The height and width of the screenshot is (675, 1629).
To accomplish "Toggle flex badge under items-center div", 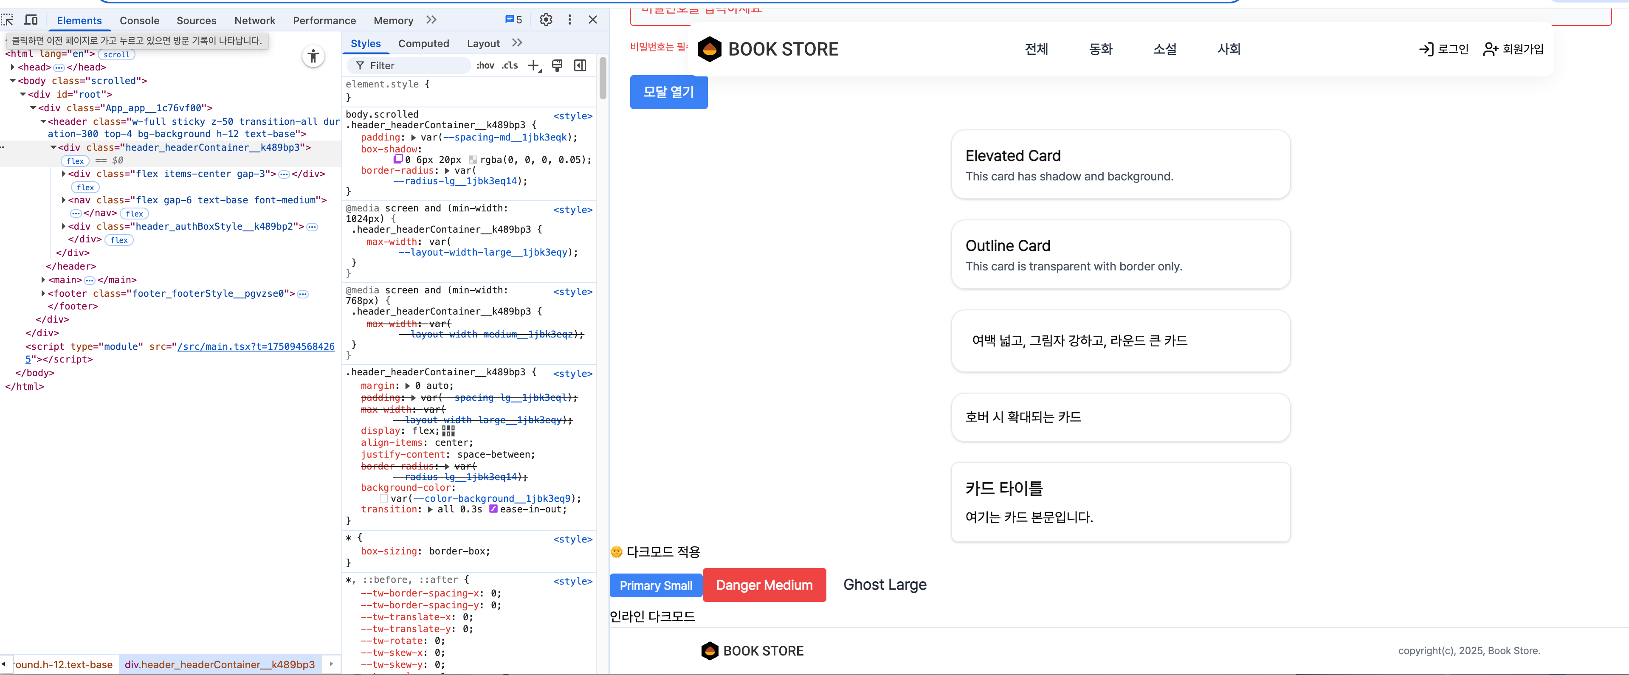I will click(x=85, y=187).
